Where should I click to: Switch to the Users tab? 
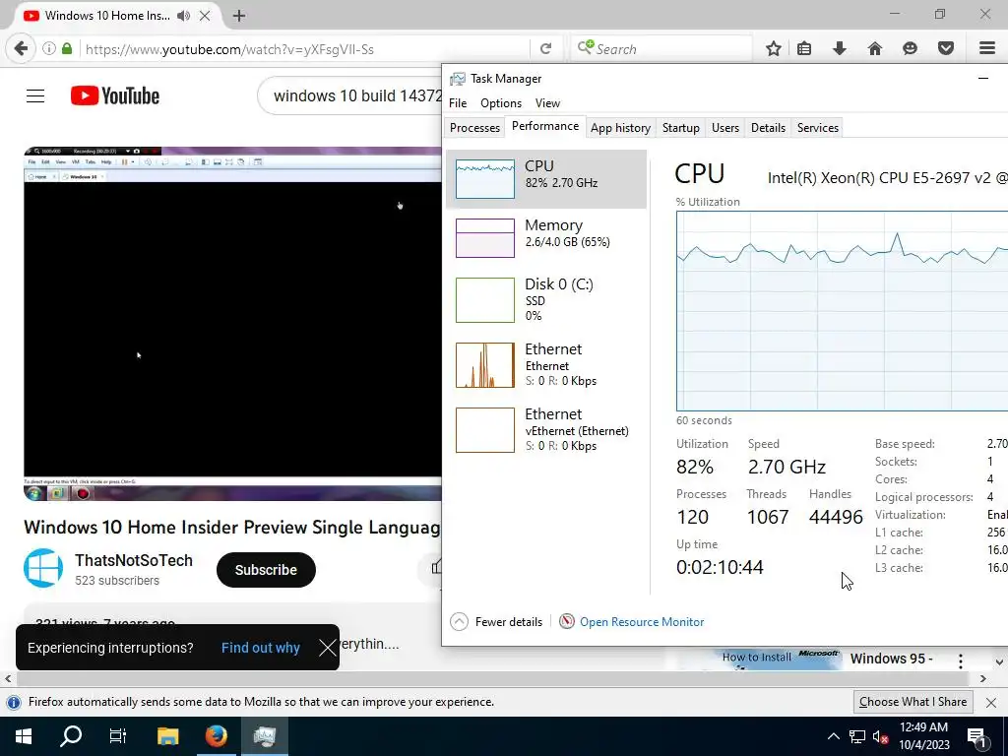click(725, 128)
